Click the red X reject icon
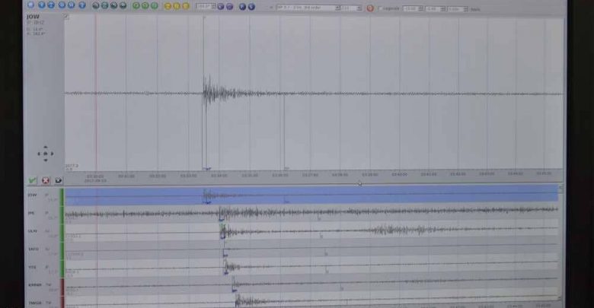 coord(45,180)
